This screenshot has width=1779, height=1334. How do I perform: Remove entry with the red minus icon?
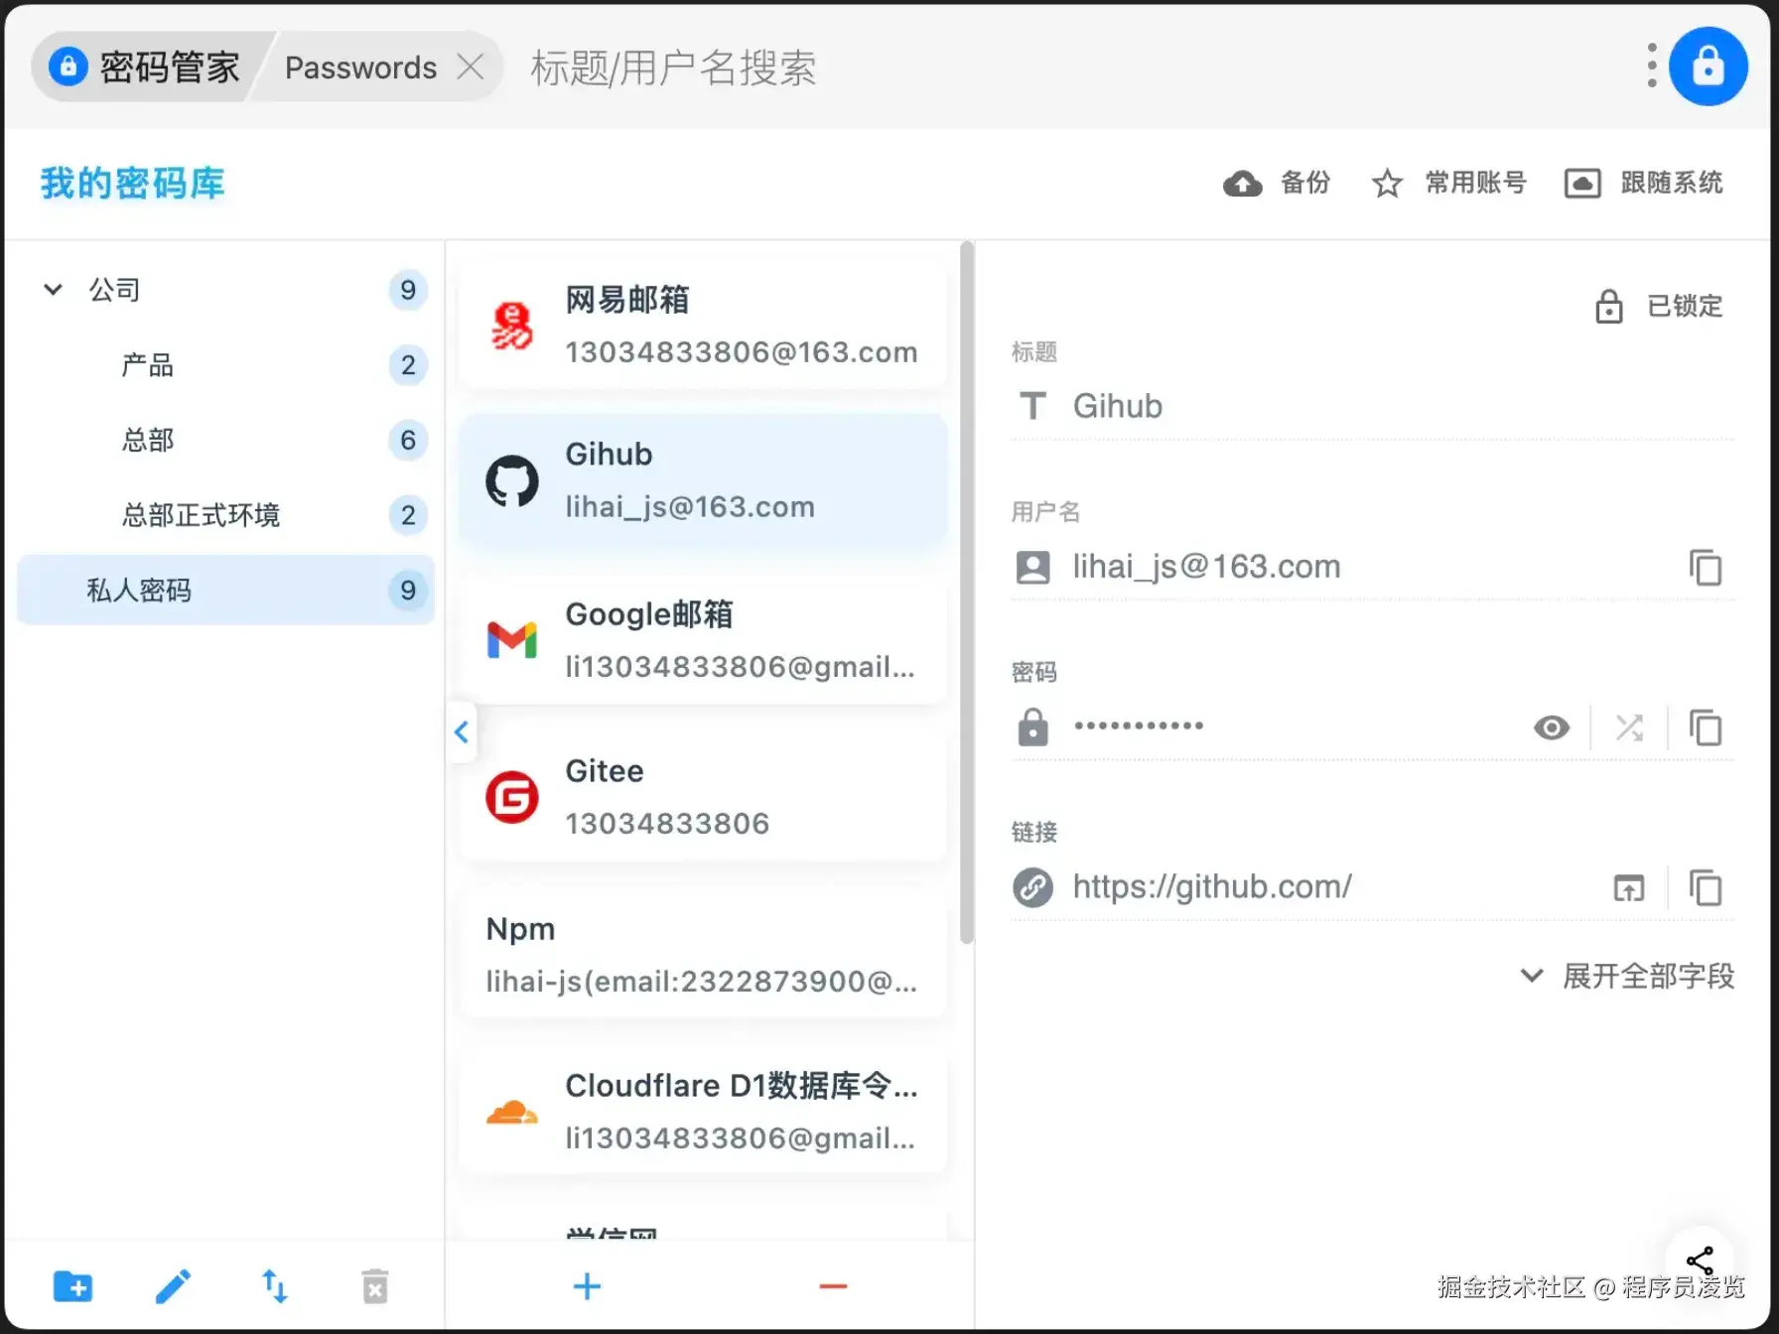click(833, 1286)
